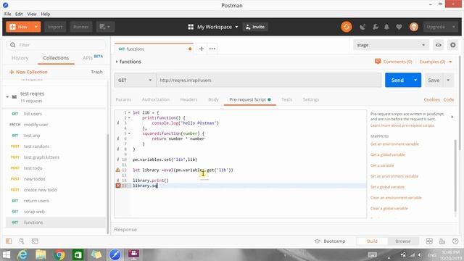464x261 pixels.
Task: Click the request URL field
Action: 268,80
